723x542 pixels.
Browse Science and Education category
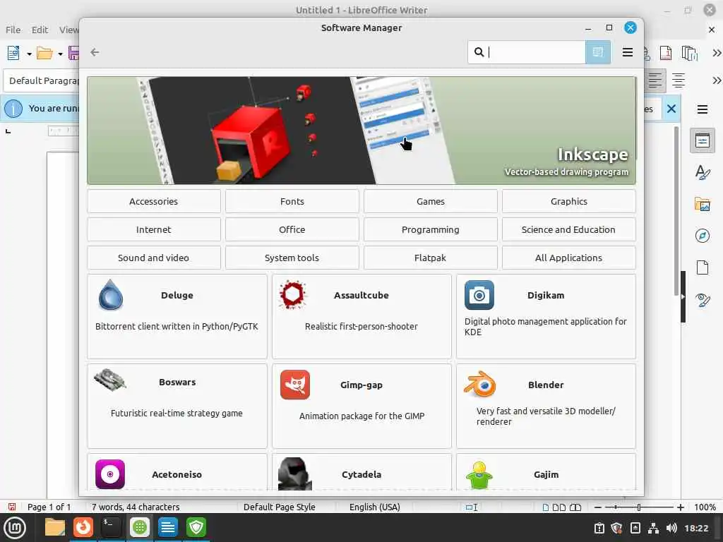tap(568, 229)
